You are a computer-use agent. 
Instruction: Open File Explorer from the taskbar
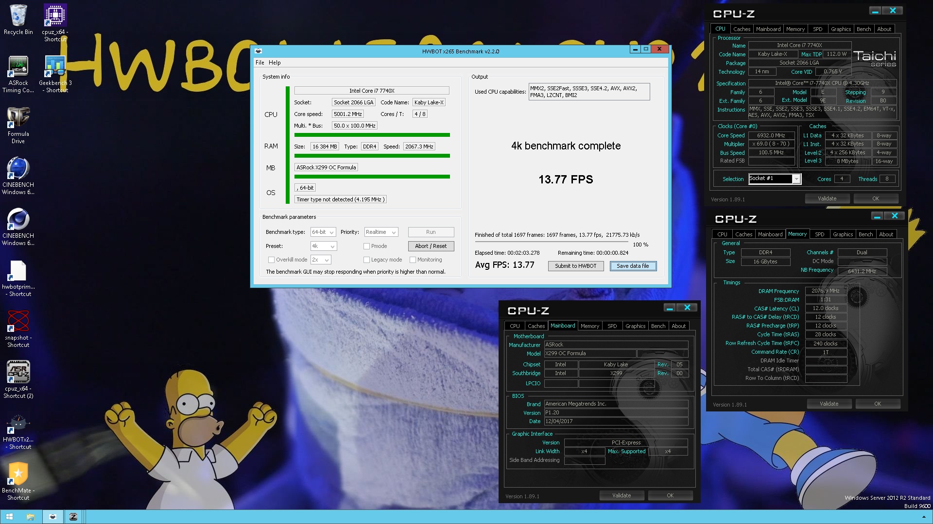(x=30, y=517)
